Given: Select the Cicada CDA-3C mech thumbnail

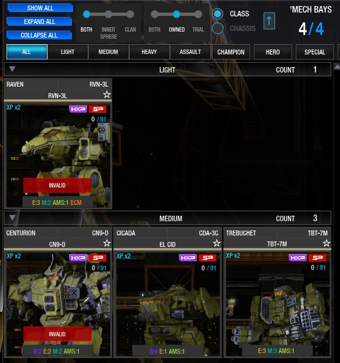Looking at the screenshot, I should point(168,304).
